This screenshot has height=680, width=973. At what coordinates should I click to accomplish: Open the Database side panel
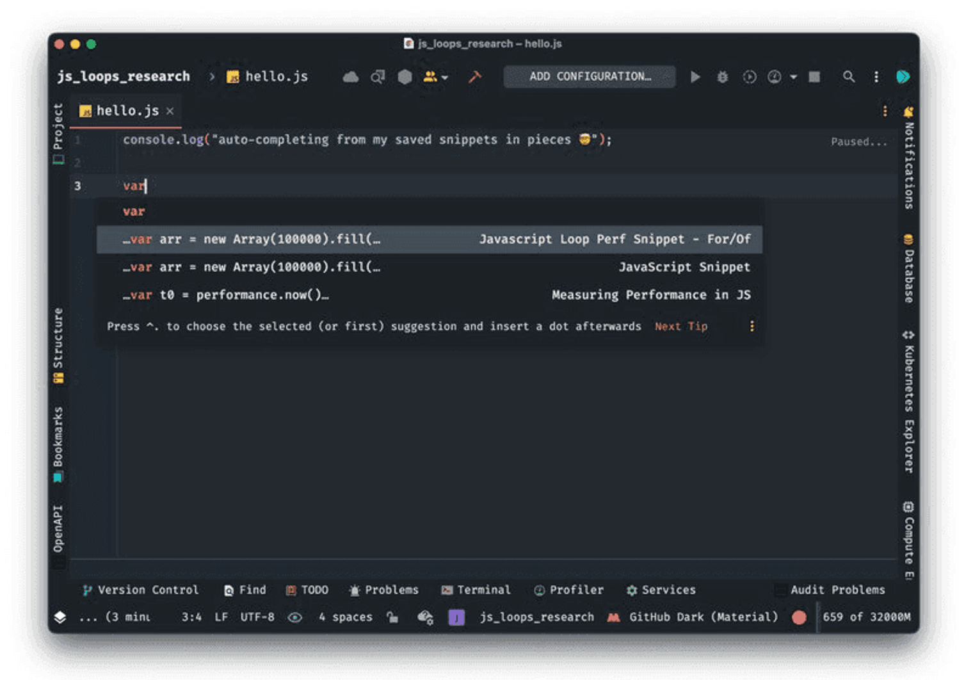[x=908, y=268]
